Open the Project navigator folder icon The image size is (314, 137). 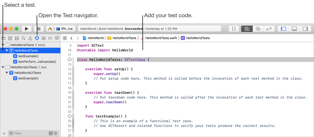tap(3, 38)
